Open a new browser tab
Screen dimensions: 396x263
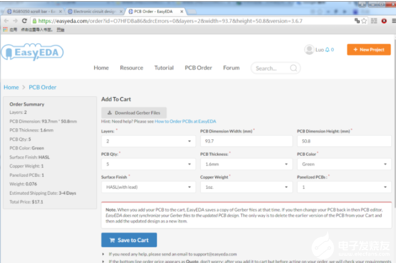click(x=192, y=12)
